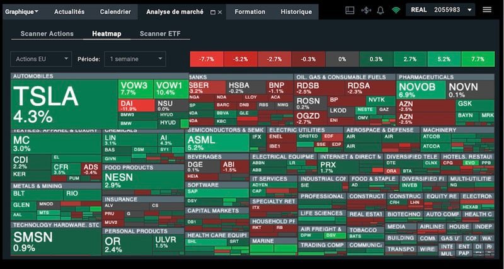Viewport: 504px width, 269px height.
Task: Open the 1 semaine period dropdown
Action: [135, 59]
